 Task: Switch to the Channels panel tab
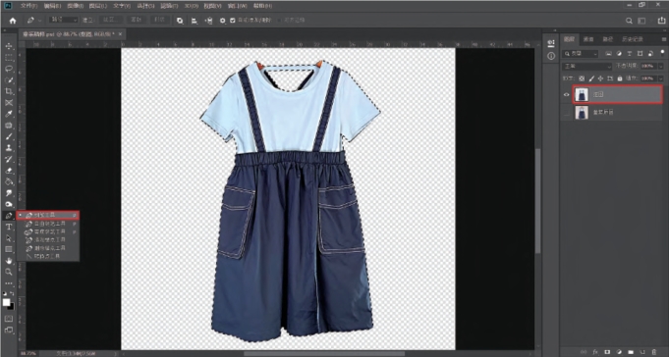coord(588,39)
